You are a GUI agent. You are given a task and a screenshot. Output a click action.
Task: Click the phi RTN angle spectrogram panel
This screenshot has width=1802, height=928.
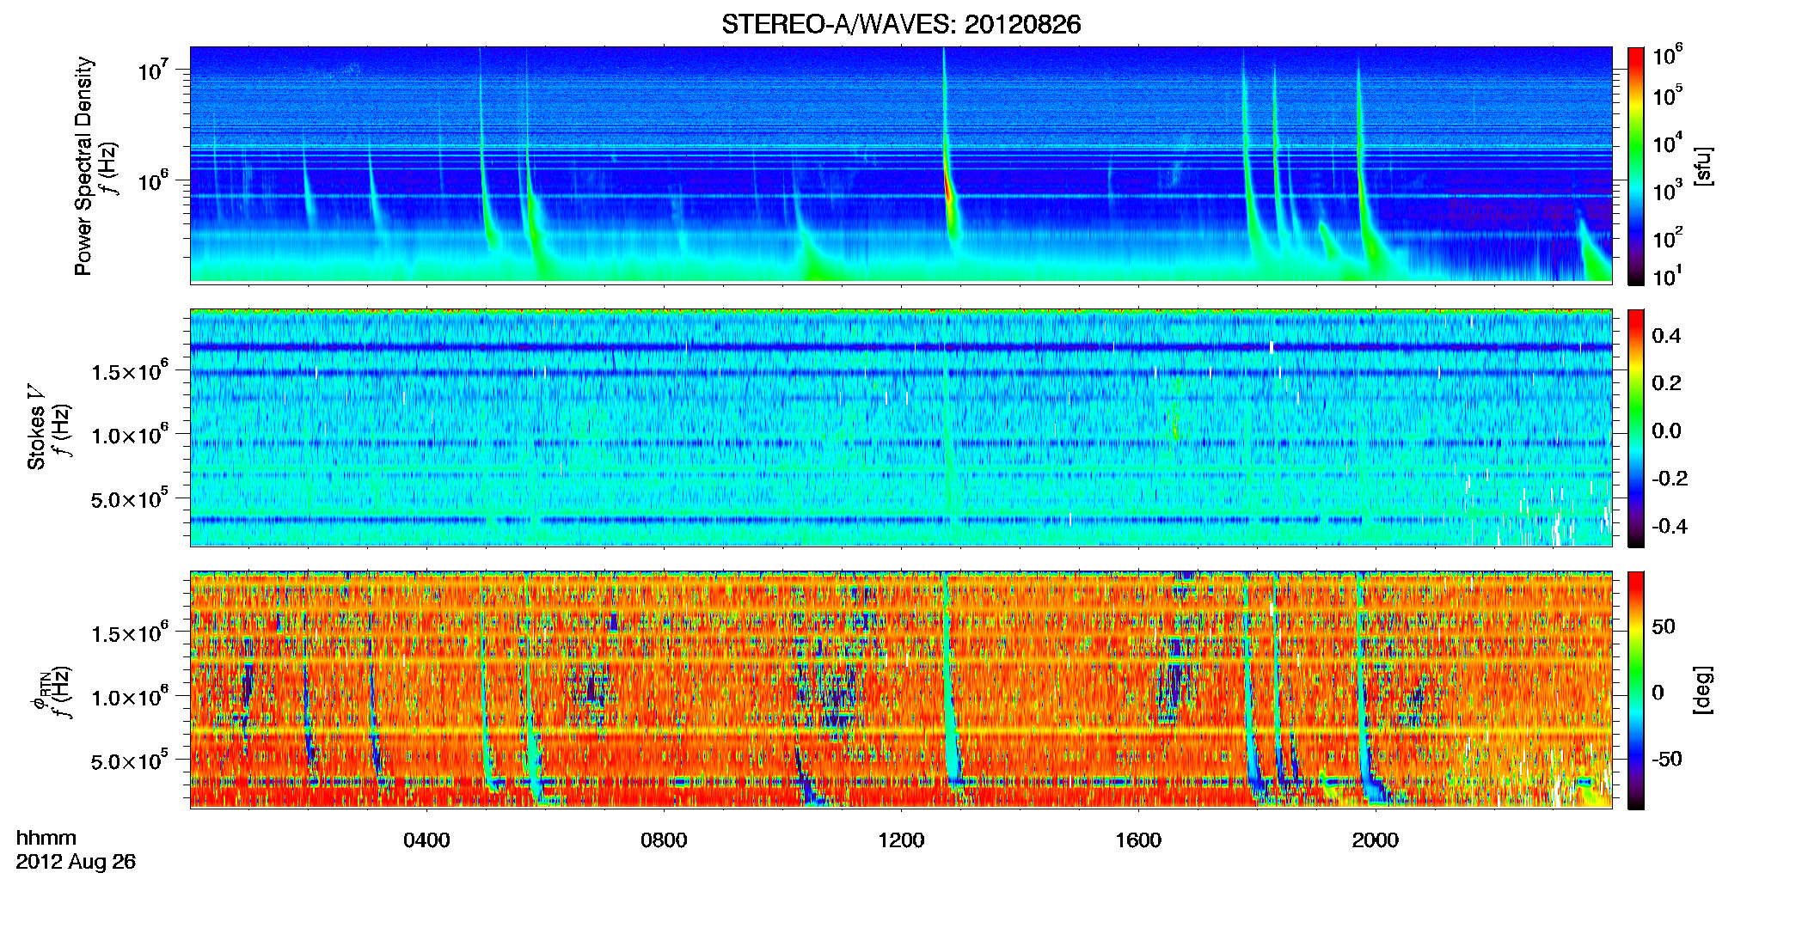click(901, 690)
